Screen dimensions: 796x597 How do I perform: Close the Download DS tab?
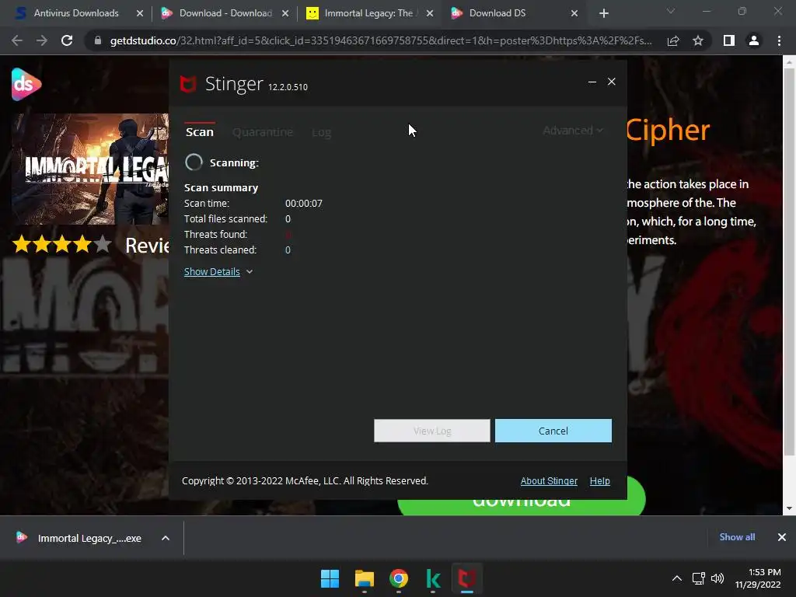574,13
